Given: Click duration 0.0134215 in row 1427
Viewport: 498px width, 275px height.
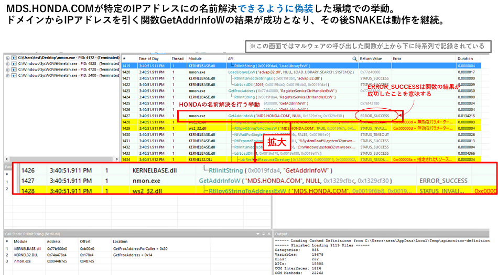Looking at the screenshot, I should point(466,116).
